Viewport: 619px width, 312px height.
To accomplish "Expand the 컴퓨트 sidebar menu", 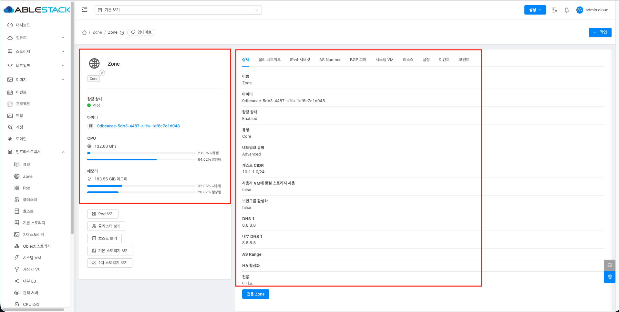I will click(x=36, y=38).
